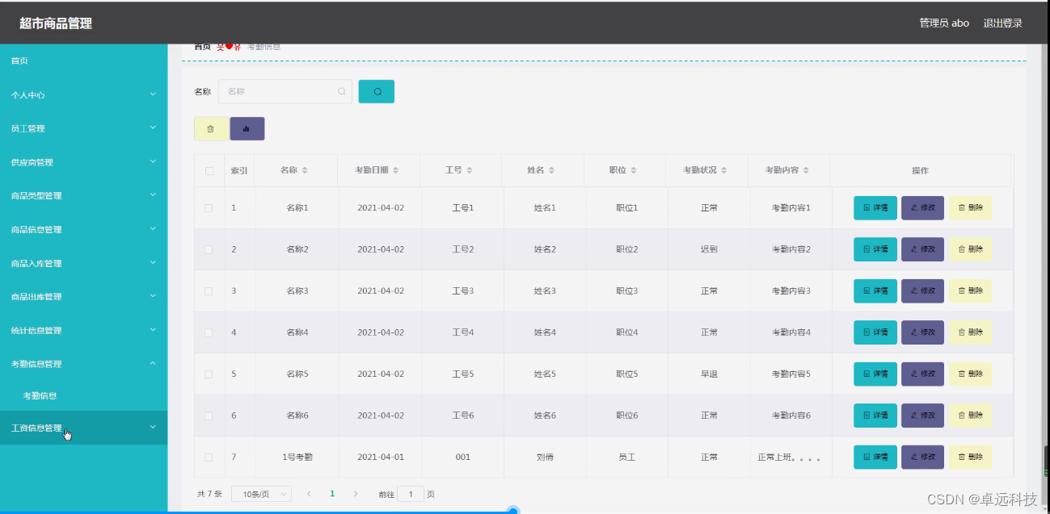The height and width of the screenshot is (514, 1050).
Task: Click 详情 button on 刘倩's row
Action: (x=875, y=457)
